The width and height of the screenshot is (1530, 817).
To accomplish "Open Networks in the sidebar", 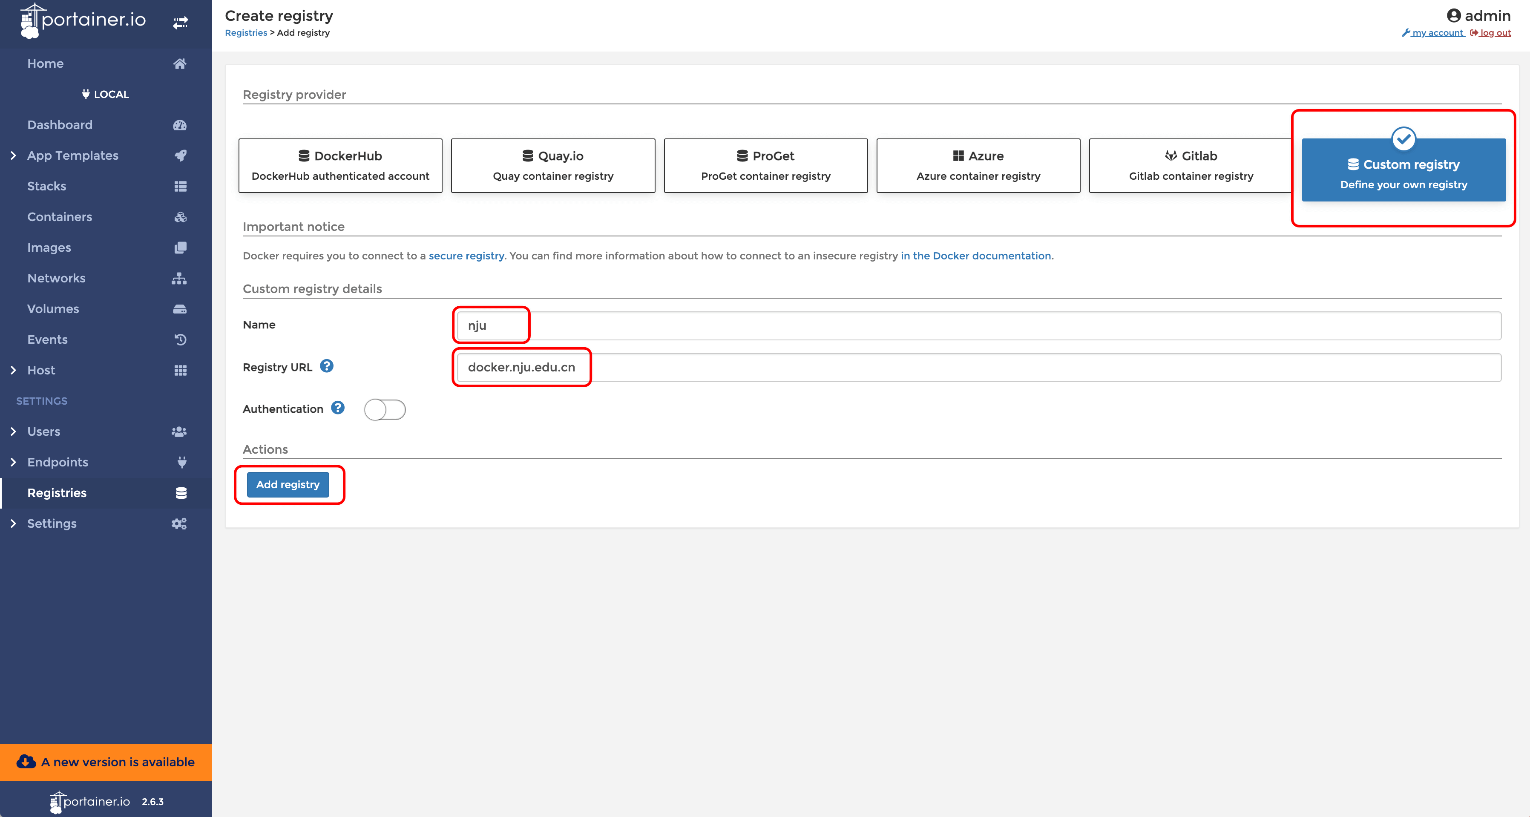I will [x=106, y=278].
